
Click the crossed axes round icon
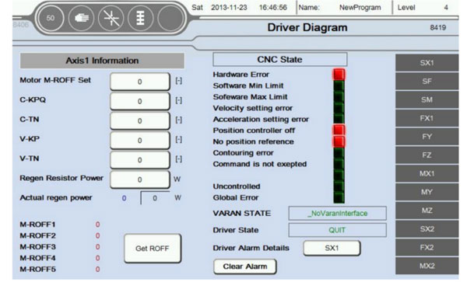coord(111,18)
